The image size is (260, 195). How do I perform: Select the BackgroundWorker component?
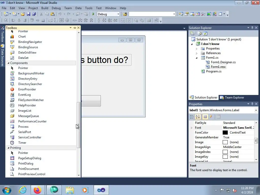31,73
